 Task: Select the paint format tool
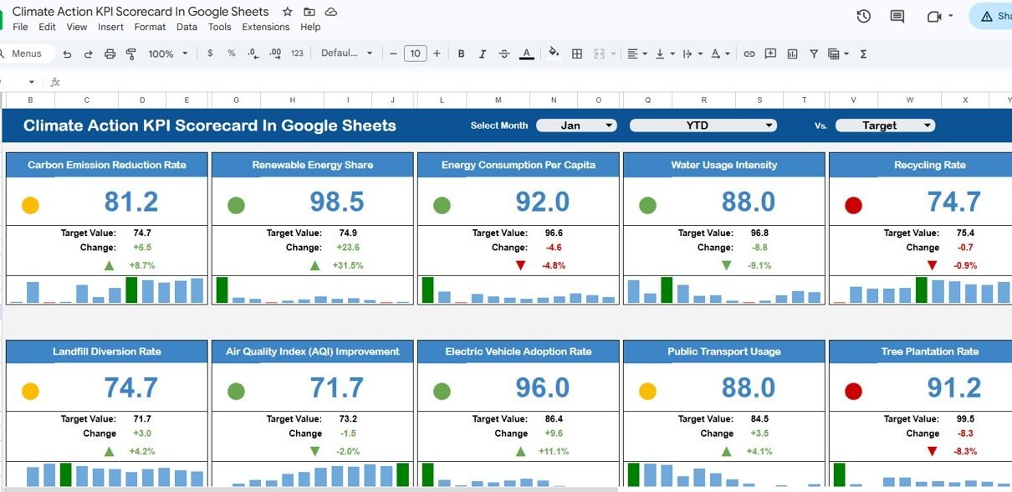click(x=130, y=54)
